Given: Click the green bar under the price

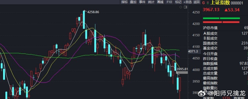Looking at the screenshot, I should [x=221, y=18].
